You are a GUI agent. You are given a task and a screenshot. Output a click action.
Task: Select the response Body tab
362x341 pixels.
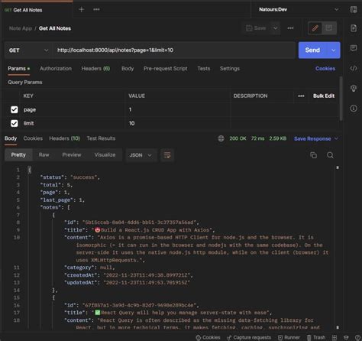(11, 138)
